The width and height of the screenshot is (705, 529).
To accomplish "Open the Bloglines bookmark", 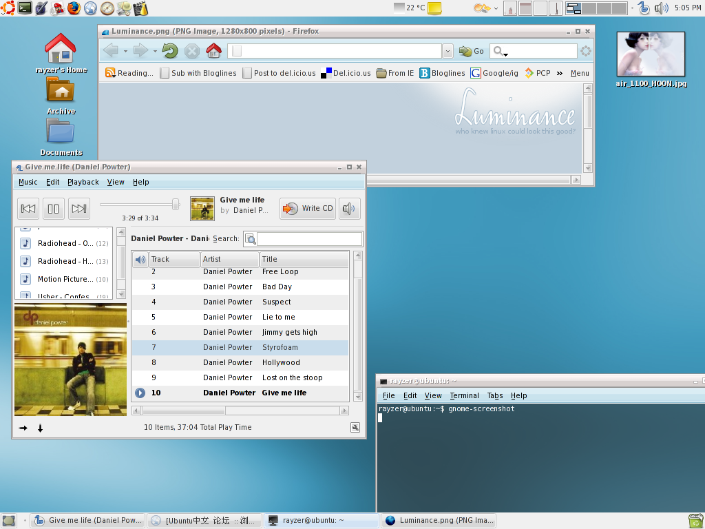I will tap(442, 73).
